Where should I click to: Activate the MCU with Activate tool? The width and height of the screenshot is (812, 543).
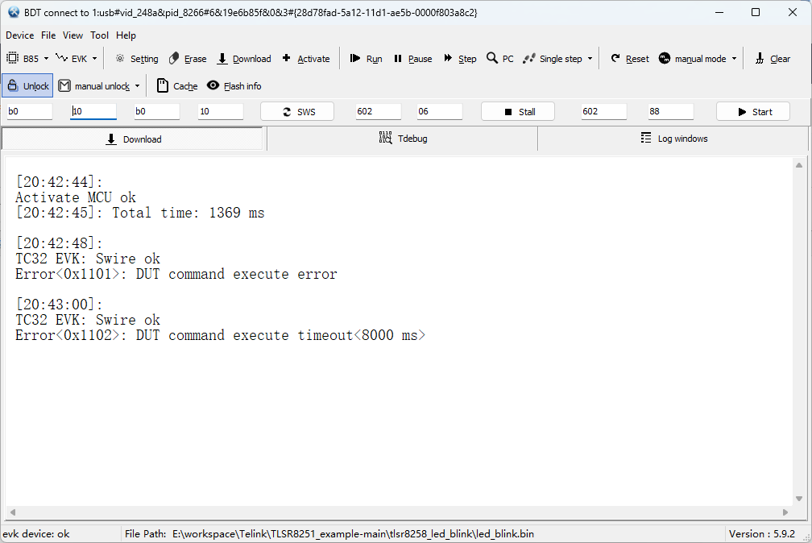click(x=305, y=59)
